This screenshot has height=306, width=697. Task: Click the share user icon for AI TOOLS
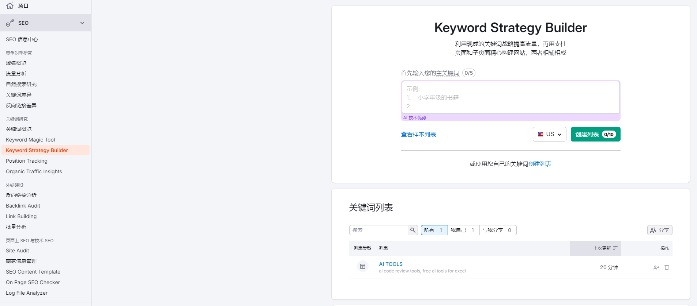(656, 267)
